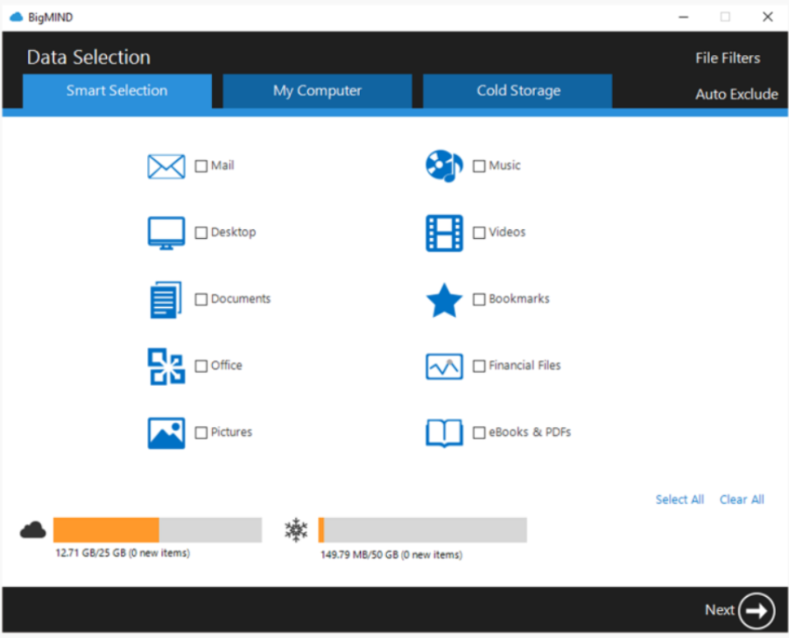
Task: Click the Bookmarks star icon
Action: [x=444, y=299]
